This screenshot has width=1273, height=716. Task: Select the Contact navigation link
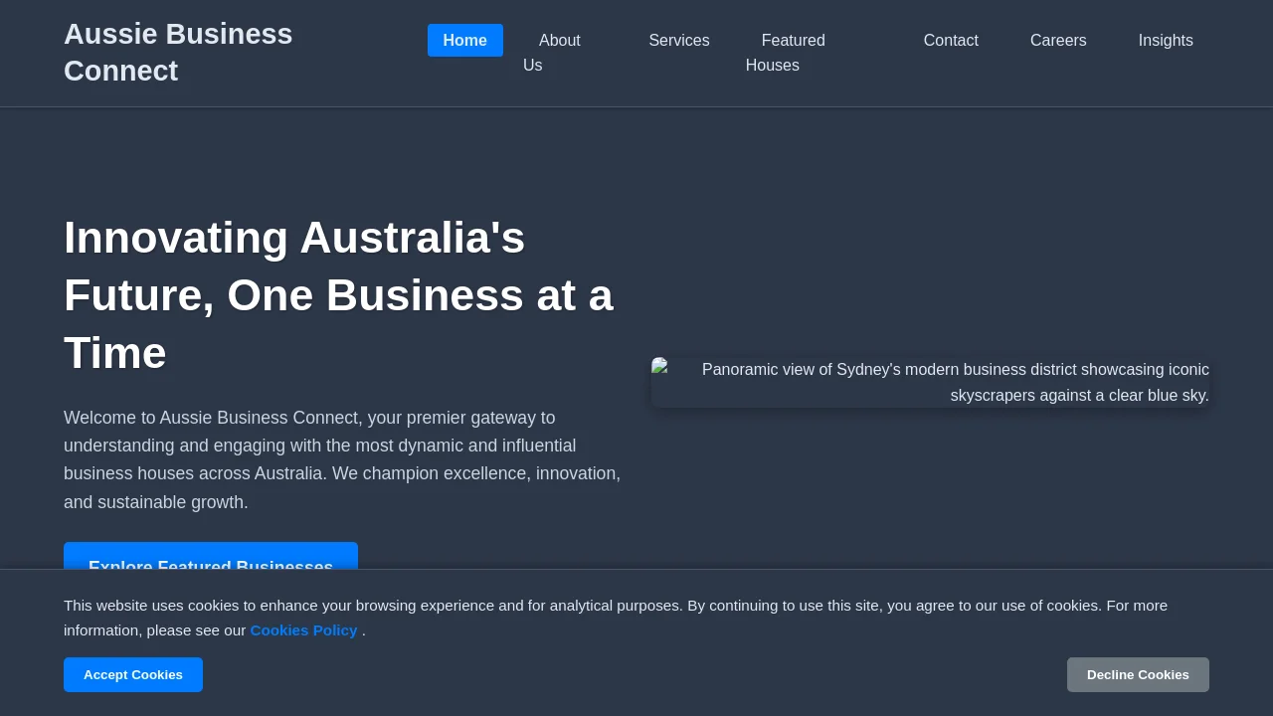coord(951,41)
